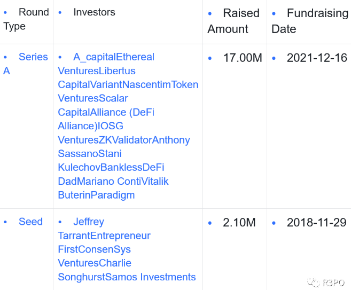This screenshot has width=351, height=290.
Task: Click the KulechovBanklessDeFi link
Action: (x=111, y=167)
